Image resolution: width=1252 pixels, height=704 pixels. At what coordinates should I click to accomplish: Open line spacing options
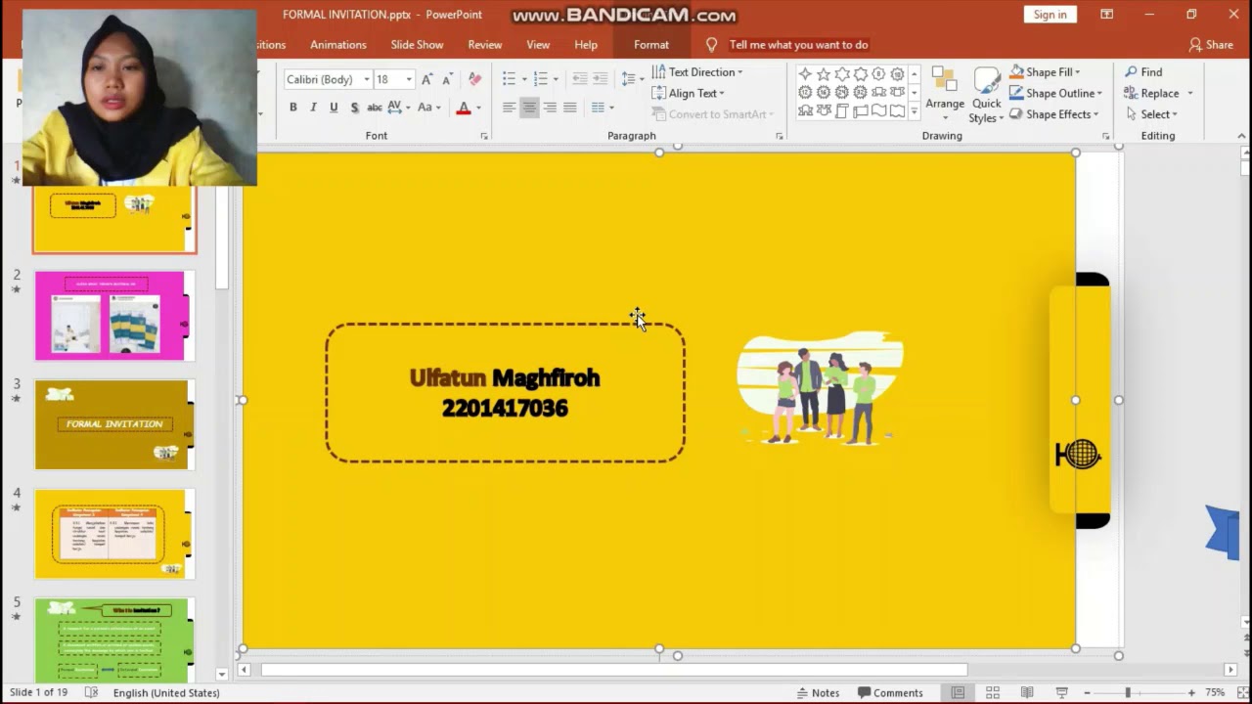tap(632, 79)
